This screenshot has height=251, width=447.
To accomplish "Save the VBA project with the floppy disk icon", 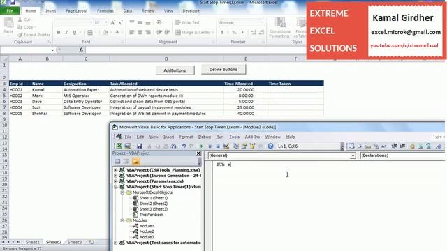I will (x=140, y=146).
